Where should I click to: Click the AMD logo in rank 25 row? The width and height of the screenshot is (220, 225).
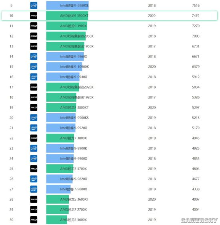pyautogui.click(x=34, y=169)
